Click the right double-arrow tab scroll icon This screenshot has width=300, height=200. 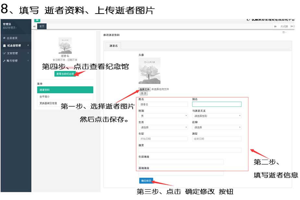coord(276,27)
